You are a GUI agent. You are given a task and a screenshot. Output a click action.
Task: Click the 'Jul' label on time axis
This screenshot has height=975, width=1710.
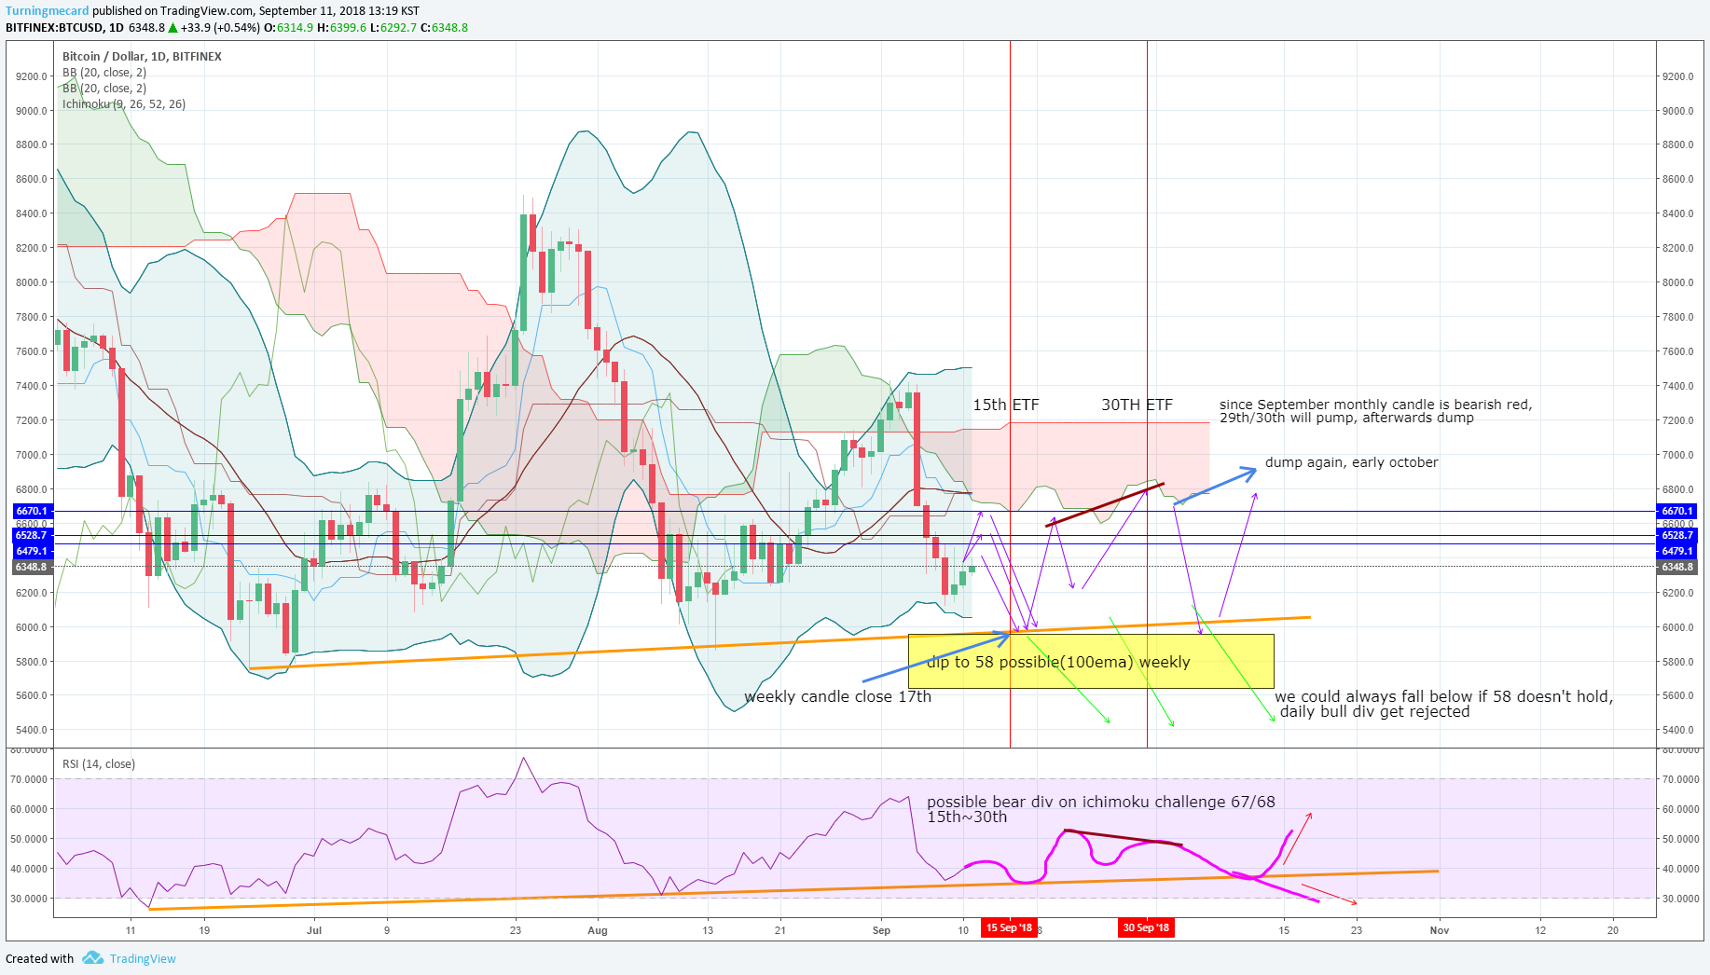pyautogui.click(x=314, y=930)
